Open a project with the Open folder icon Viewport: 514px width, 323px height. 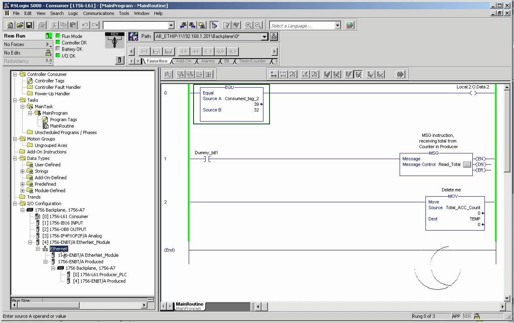[19, 25]
